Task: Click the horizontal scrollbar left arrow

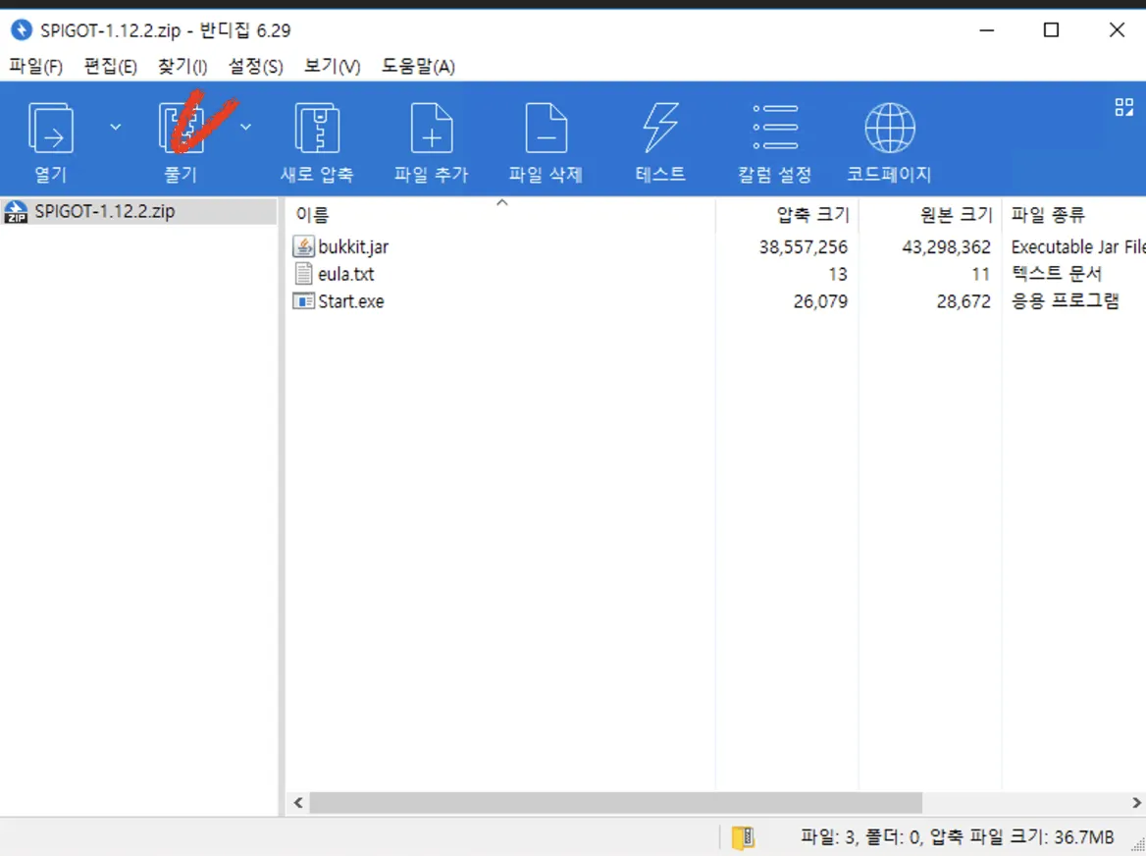Action: point(298,803)
